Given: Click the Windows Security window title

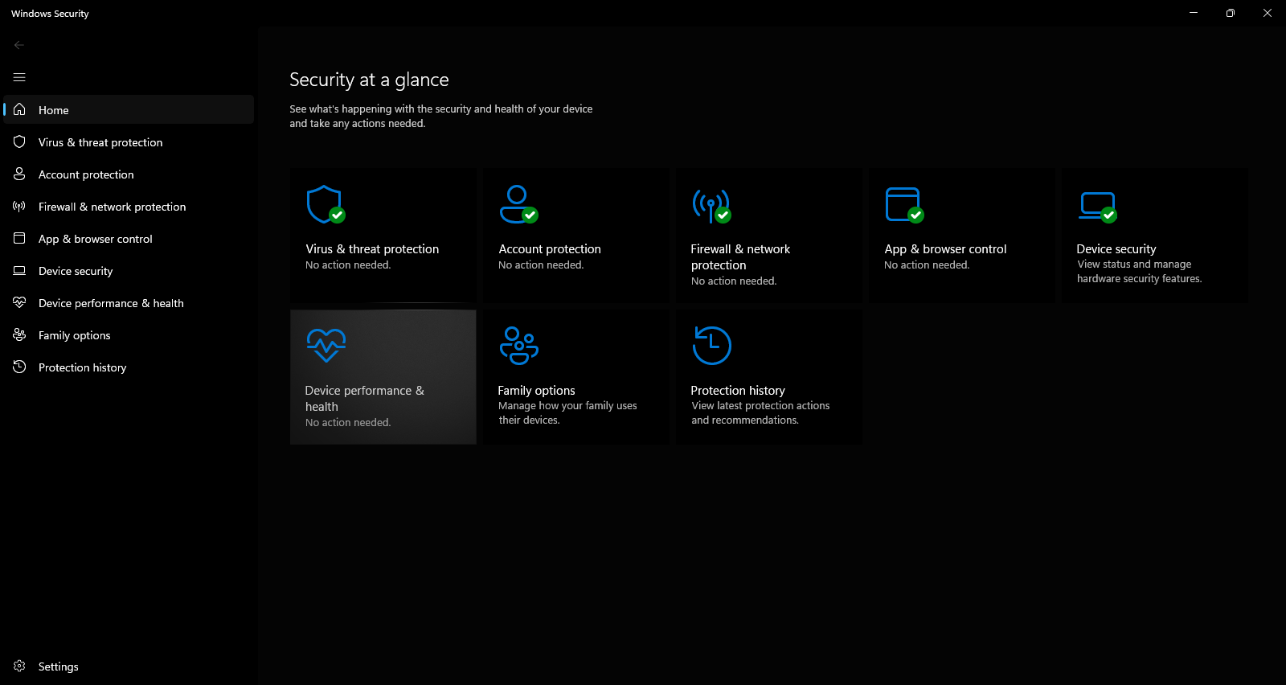Looking at the screenshot, I should 50,14.
